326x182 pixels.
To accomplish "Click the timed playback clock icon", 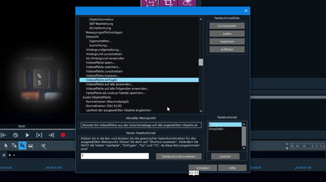I will click(x=15, y=135).
